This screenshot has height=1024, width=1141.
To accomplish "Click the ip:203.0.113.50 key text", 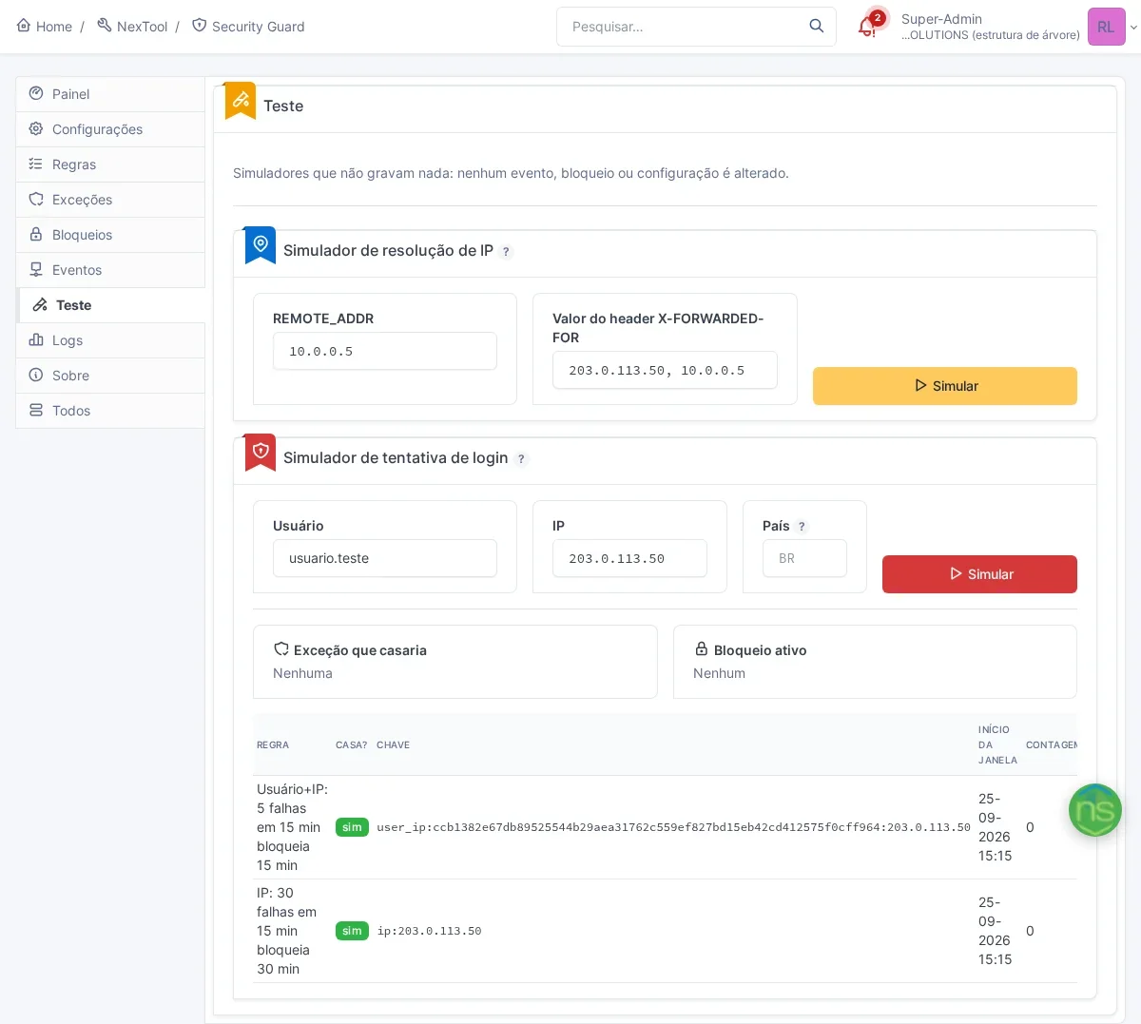I will [x=429, y=931].
